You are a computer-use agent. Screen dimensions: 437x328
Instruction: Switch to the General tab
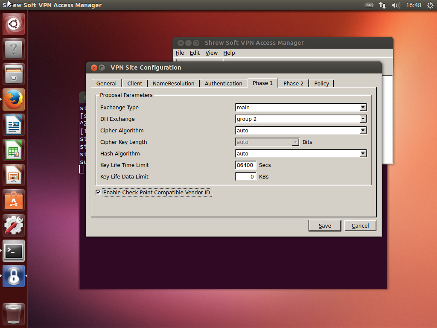[106, 83]
